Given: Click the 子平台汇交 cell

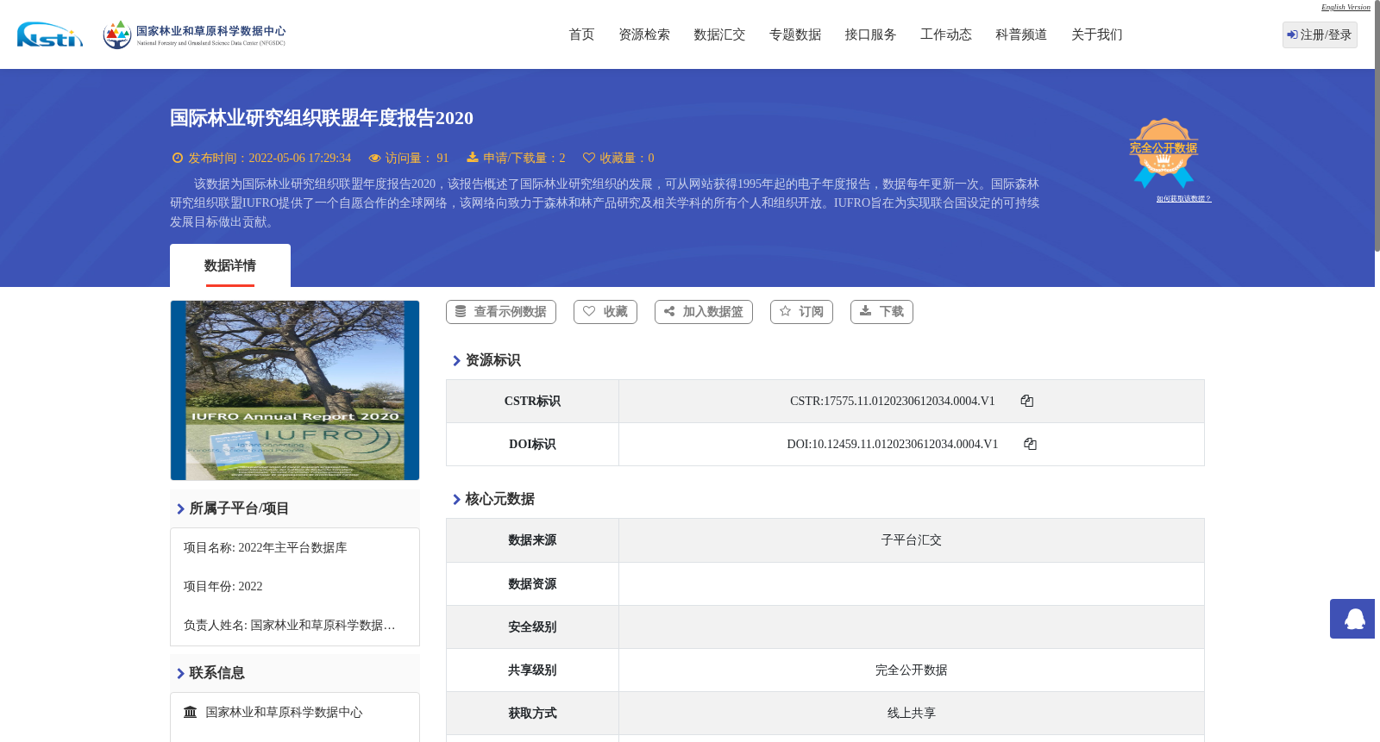Looking at the screenshot, I should tap(912, 540).
